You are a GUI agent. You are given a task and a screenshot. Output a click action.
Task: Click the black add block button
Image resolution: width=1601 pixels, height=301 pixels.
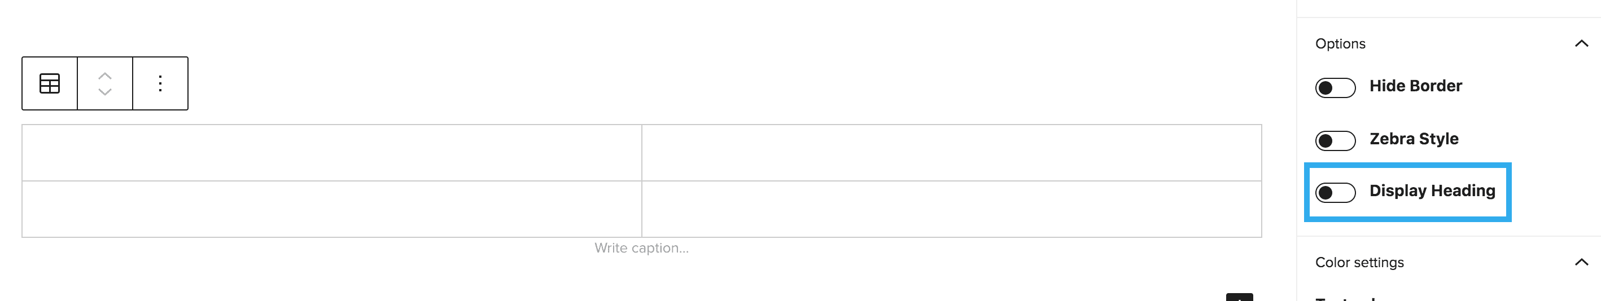(1239, 297)
